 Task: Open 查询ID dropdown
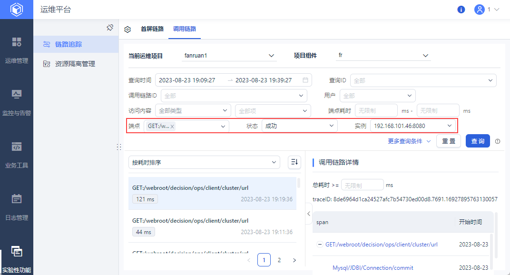tap(423, 80)
